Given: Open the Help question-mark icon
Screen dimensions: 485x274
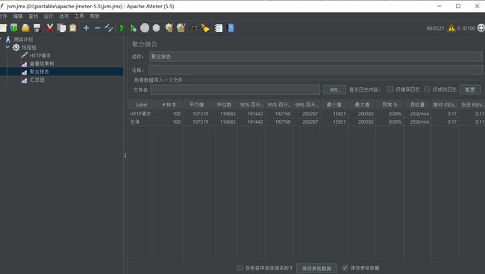Looking at the screenshot, I should click(x=231, y=28).
